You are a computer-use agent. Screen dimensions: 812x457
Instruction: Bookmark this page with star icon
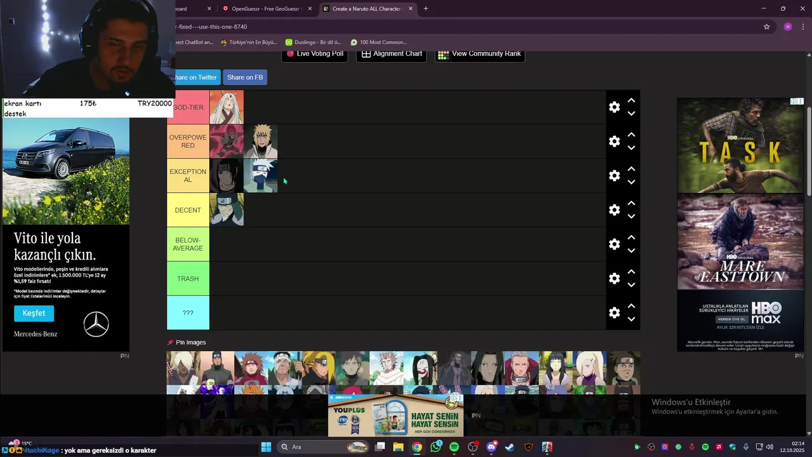(766, 27)
